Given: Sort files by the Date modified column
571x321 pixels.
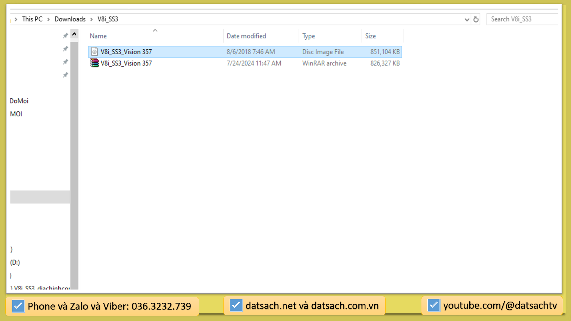Looking at the screenshot, I should (246, 36).
